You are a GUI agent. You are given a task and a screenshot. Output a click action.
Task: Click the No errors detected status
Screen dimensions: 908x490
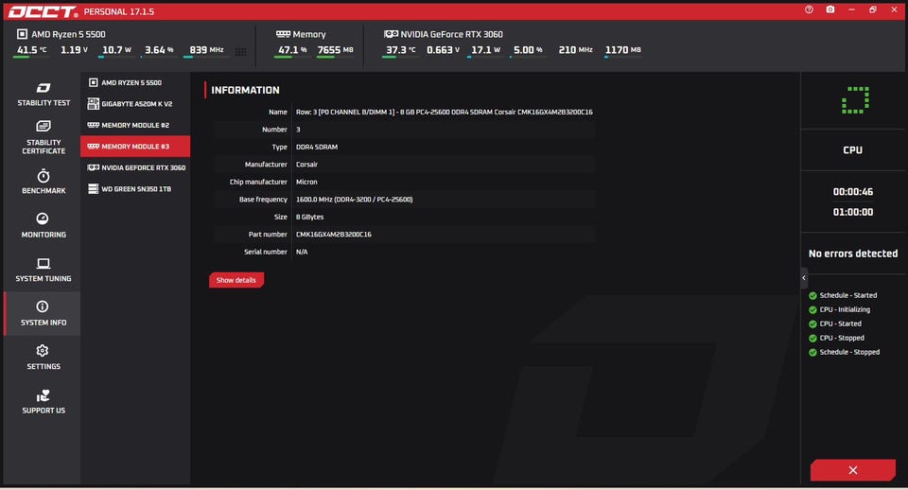[x=853, y=254]
